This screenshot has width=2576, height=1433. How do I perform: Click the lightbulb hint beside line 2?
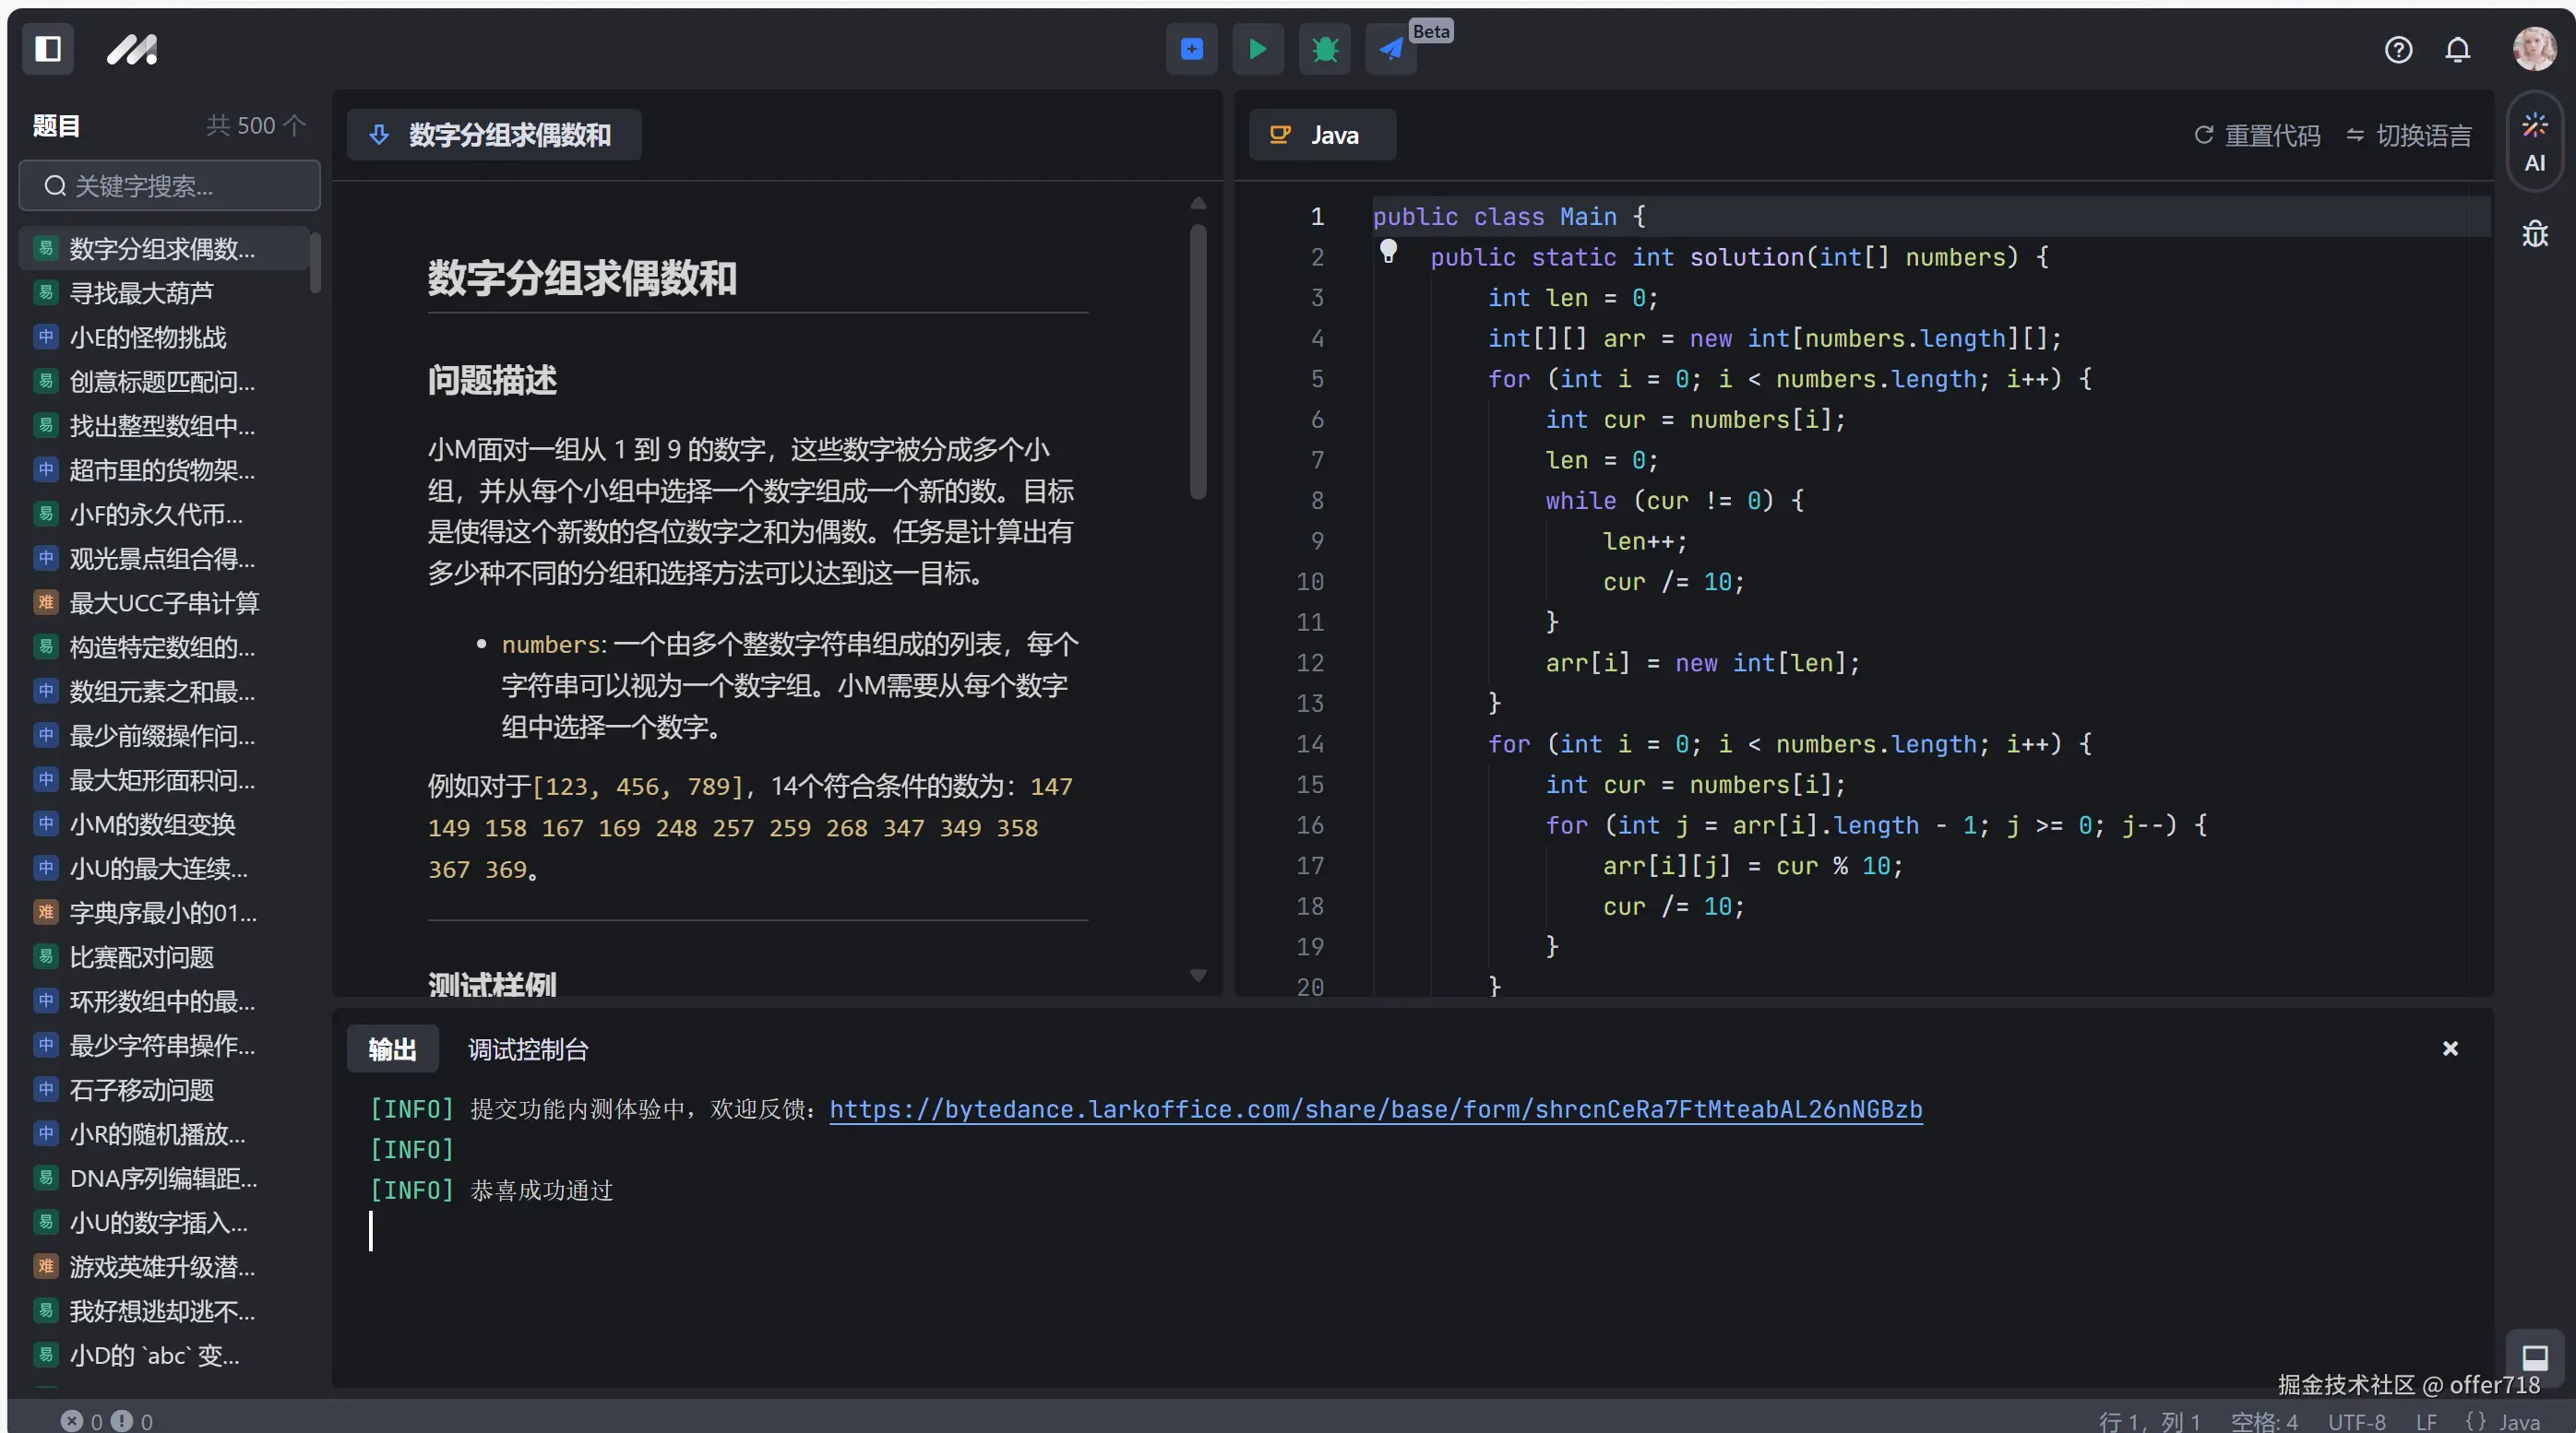(1388, 252)
